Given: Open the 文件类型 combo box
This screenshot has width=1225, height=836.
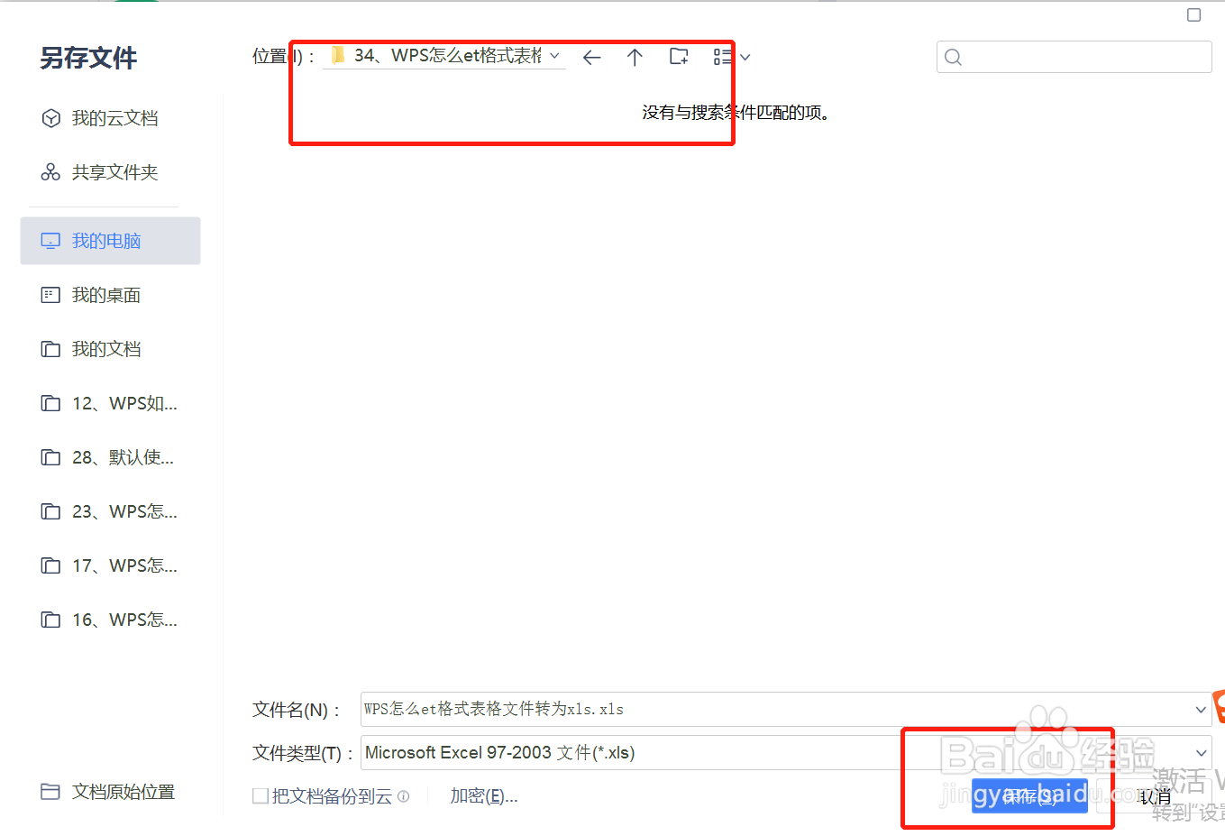Looking at the screenshot, I should tap(786, 752).
